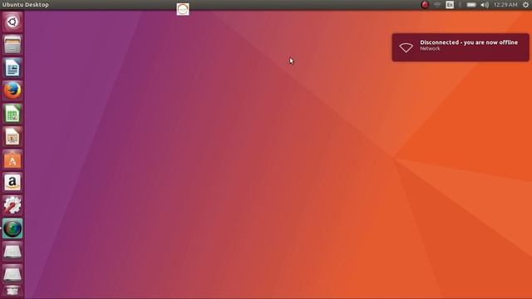Launch LibreOffice Writer from the launcher
This screenshot has height=299, width=532.
12,68
